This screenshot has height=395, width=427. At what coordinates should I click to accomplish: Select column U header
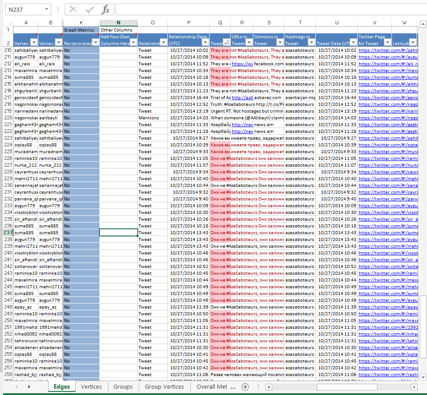[x=337, y=23]
